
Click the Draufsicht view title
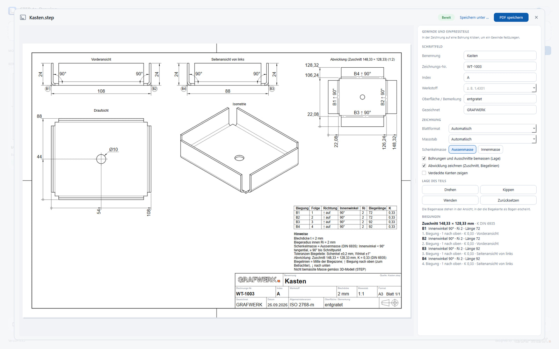click(x=101, y=110)
